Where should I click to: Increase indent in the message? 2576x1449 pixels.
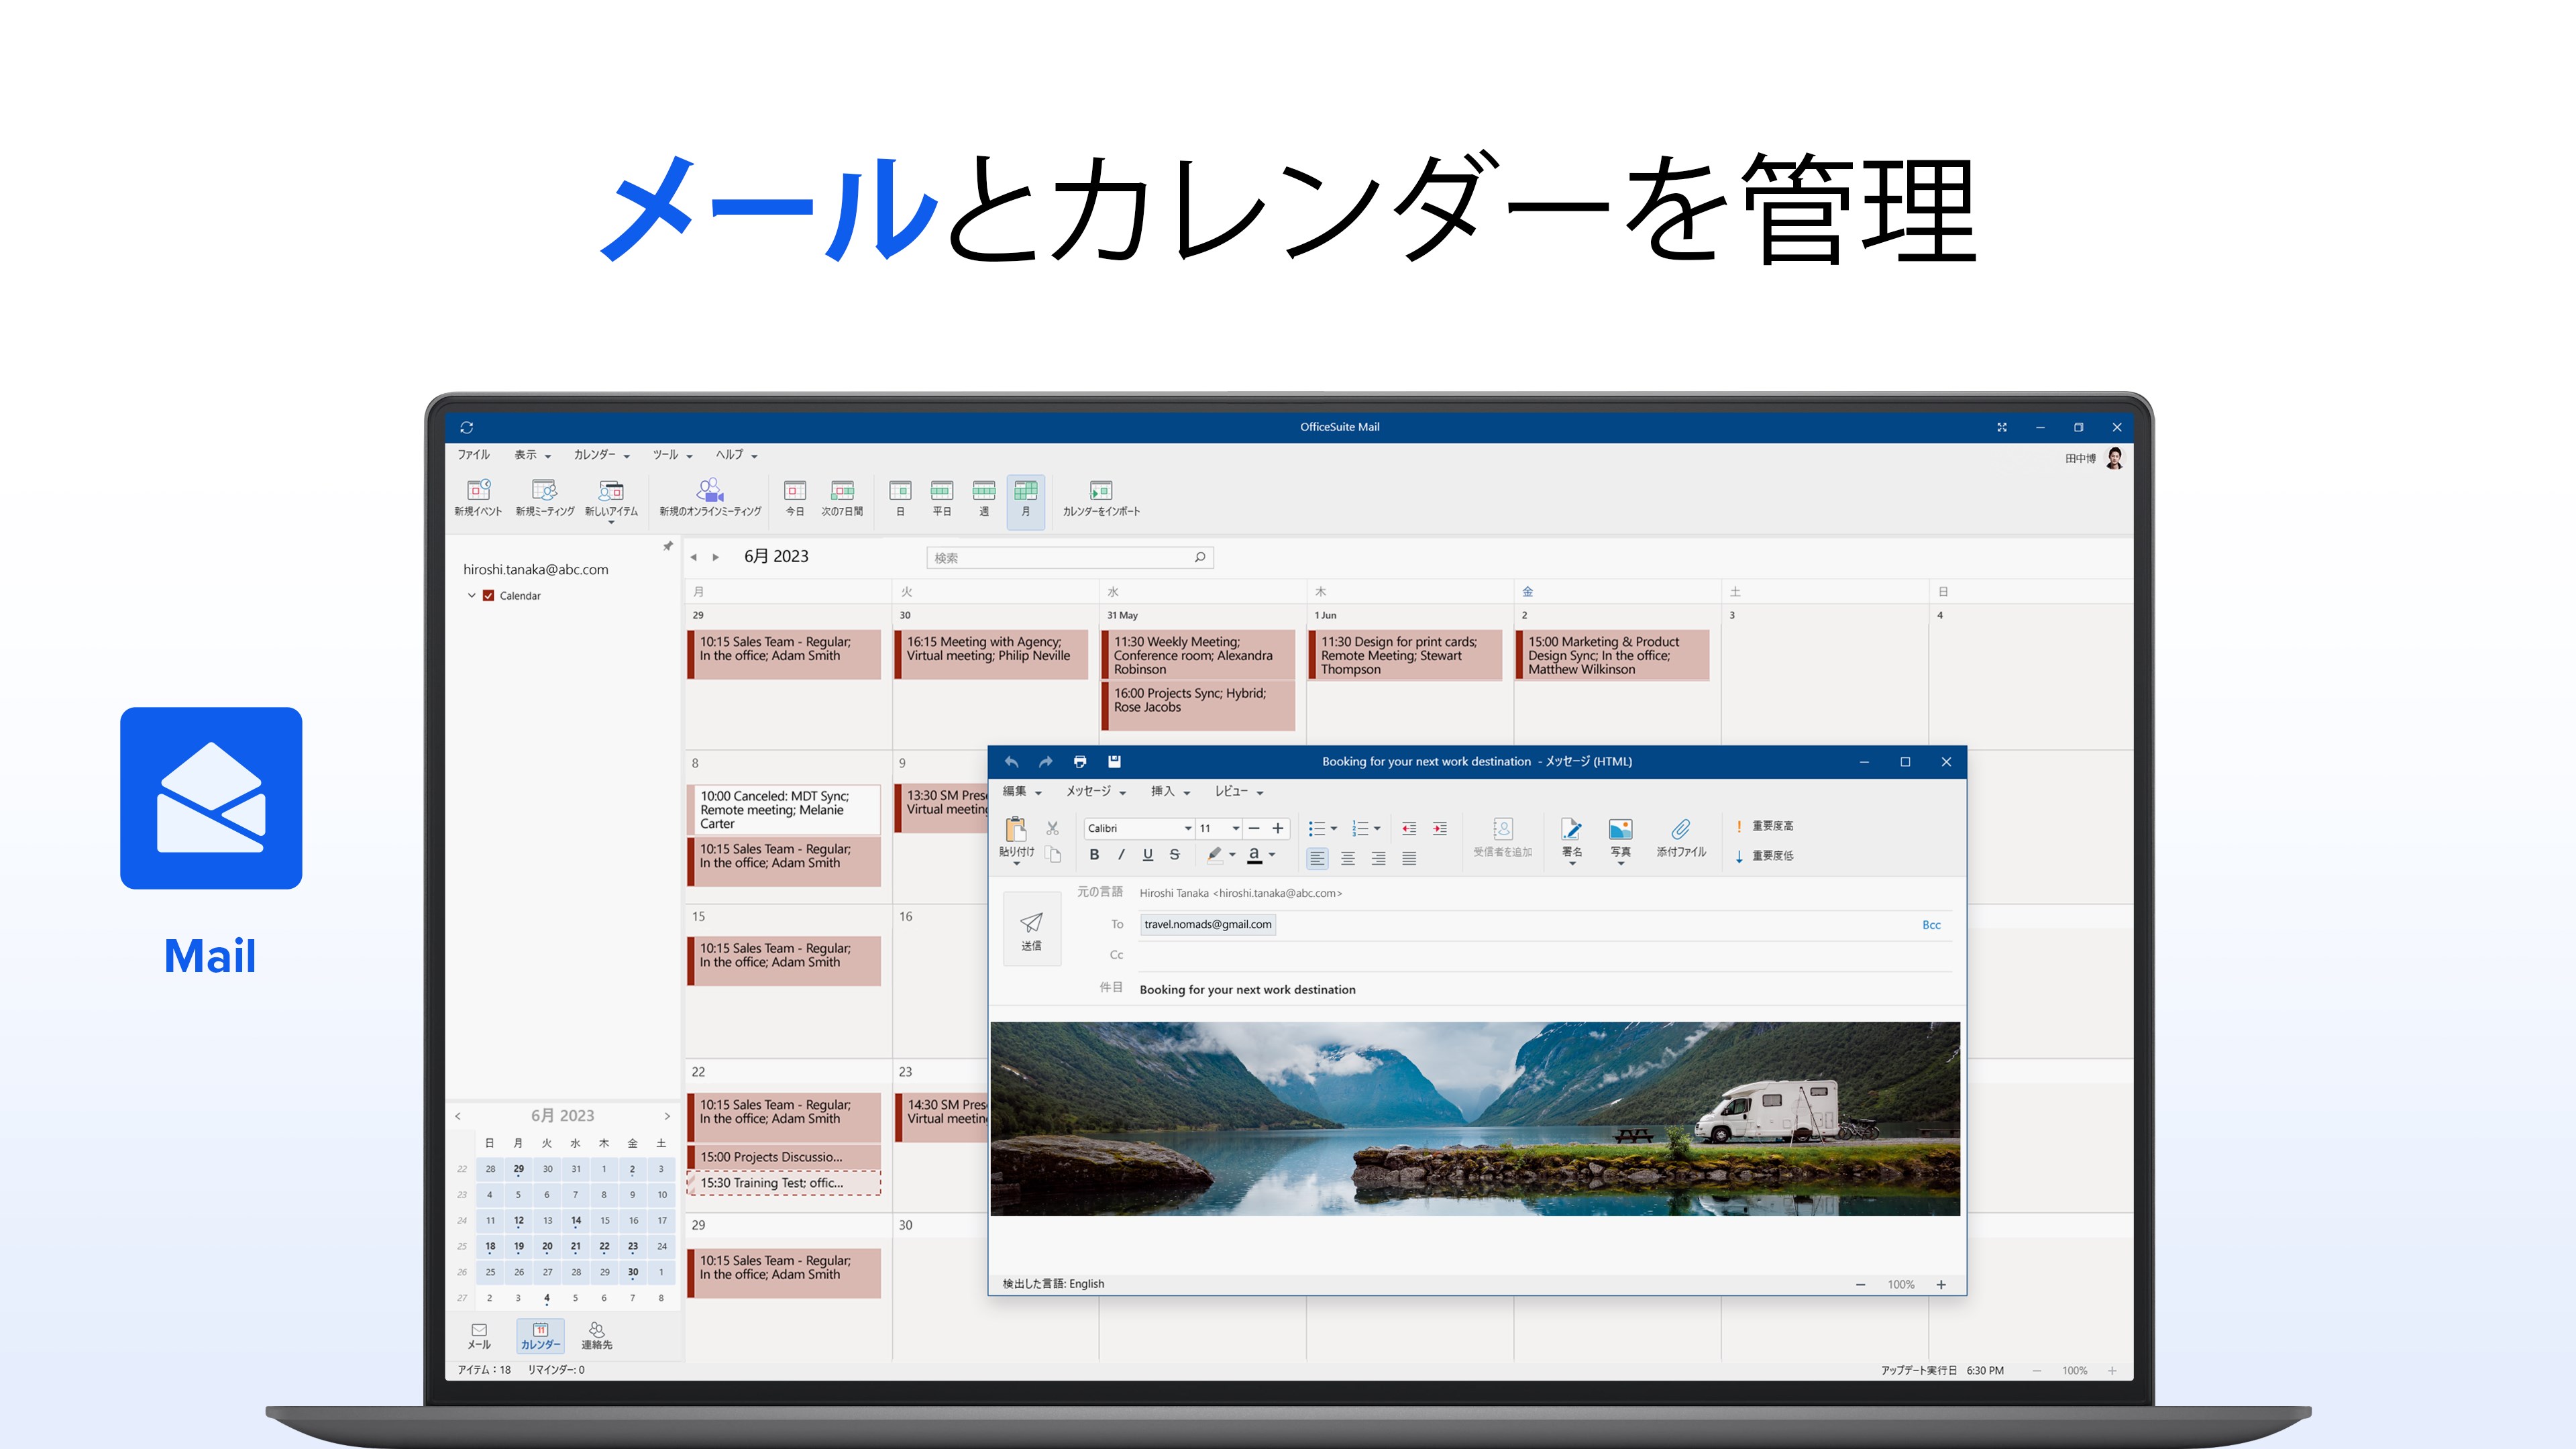[x=1440, y=828]
